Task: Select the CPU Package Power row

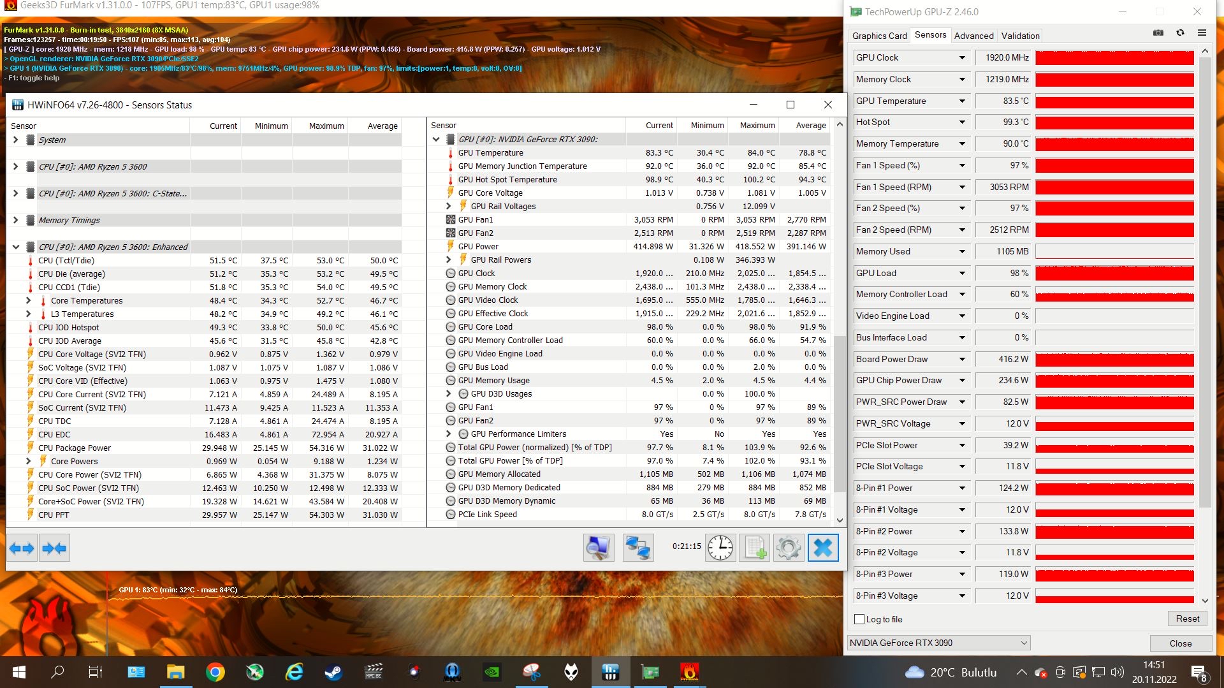Action: (x=204, y=448)
